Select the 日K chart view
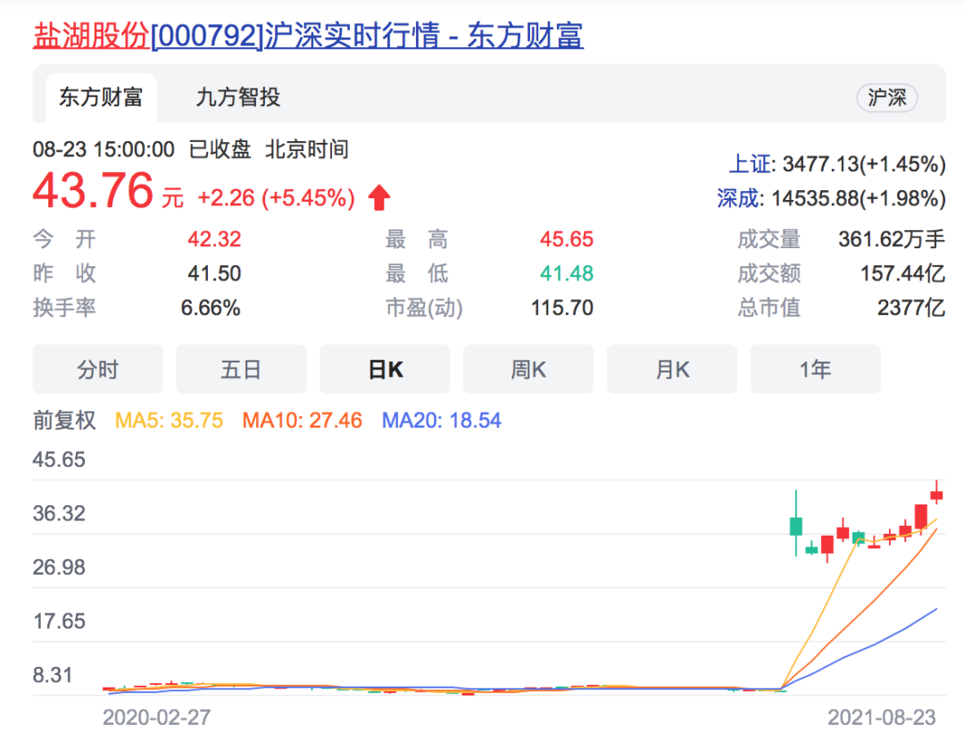This screenshot has width=964, height=733. tap(385, 370)
